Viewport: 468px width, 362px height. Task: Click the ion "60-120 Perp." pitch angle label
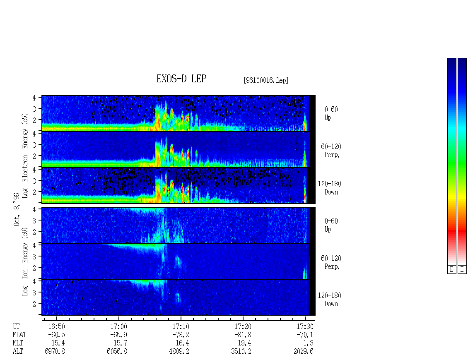[x=330, y=262]
